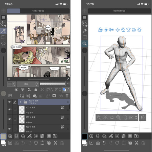The image size is (152, 152).
Task: Toggle the Draft layer icon
Action: (29, 90)
